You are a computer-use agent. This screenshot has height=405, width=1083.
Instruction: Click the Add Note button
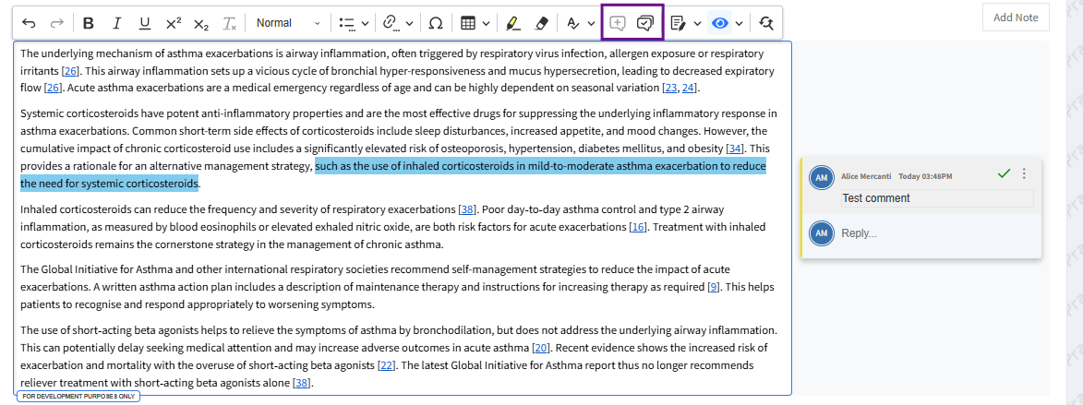[x=1016, y=18]
